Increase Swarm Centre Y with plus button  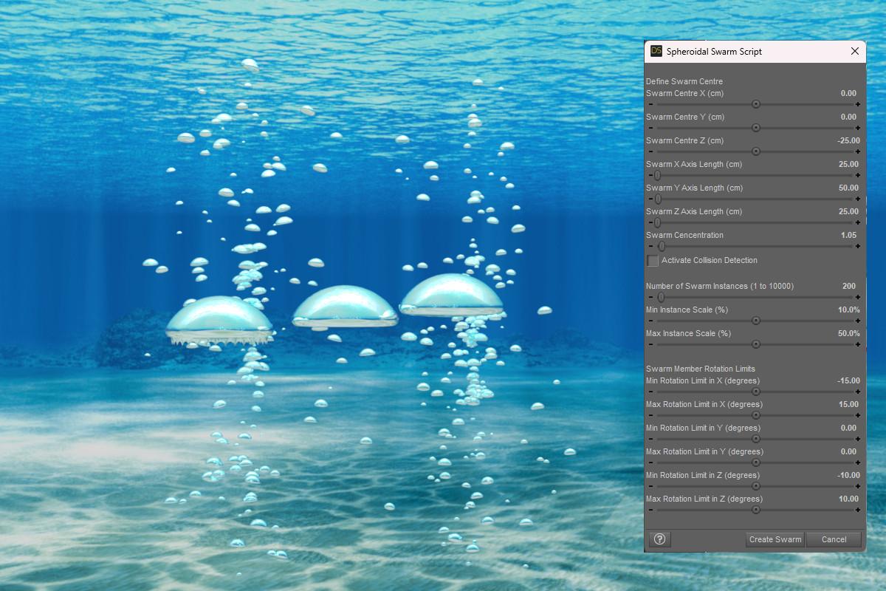[858, 128]
